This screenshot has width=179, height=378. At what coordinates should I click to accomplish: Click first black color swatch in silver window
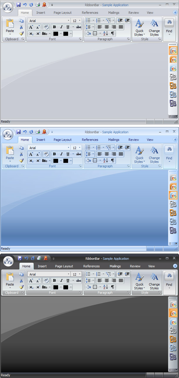56,34
